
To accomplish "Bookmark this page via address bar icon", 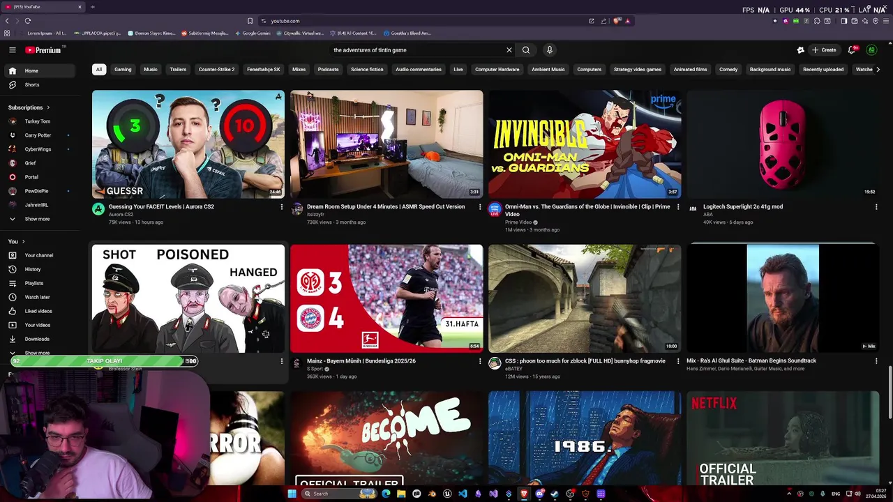I will tap(250, 21).
